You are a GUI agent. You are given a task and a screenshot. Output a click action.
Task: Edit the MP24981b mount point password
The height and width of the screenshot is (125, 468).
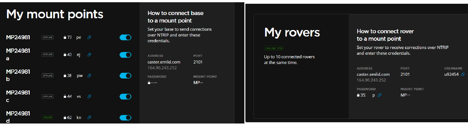pyautogui.click(x=89, y=76)
